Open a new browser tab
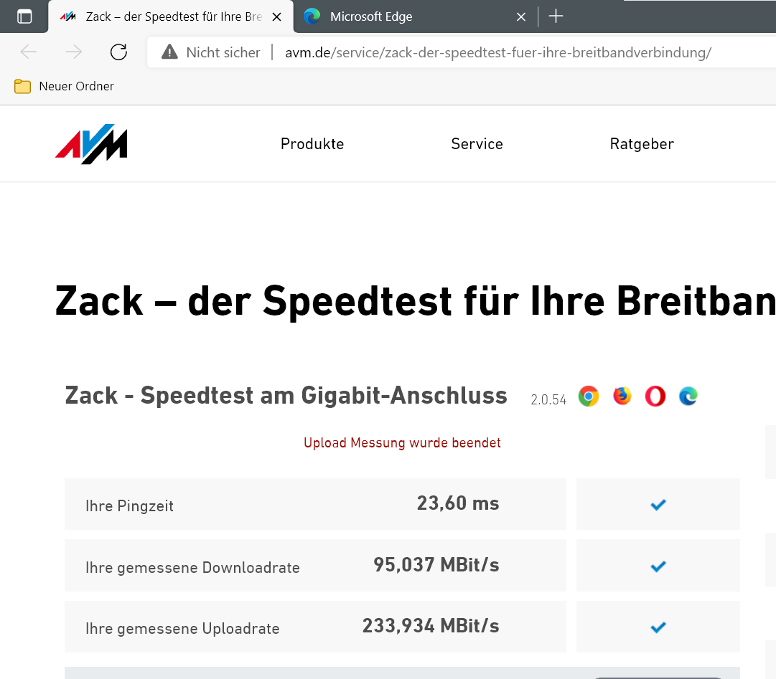Viewport: 776px width, 679px height. pyautogui.click(x=556, y=16)
